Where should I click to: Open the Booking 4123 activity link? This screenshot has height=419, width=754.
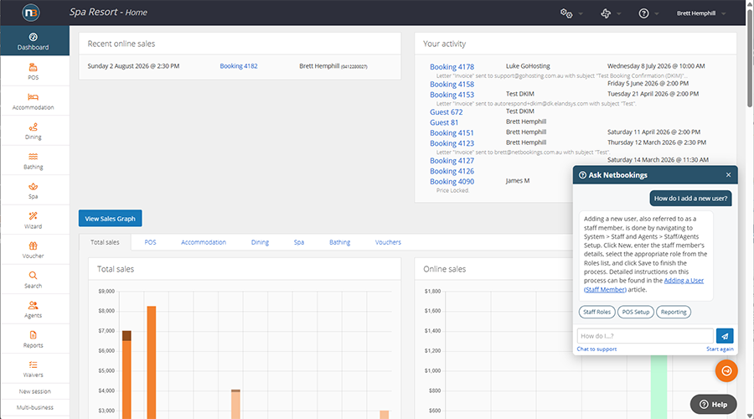452,143
